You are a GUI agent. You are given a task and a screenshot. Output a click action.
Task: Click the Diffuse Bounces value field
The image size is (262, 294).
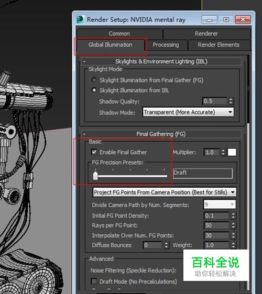152,245
